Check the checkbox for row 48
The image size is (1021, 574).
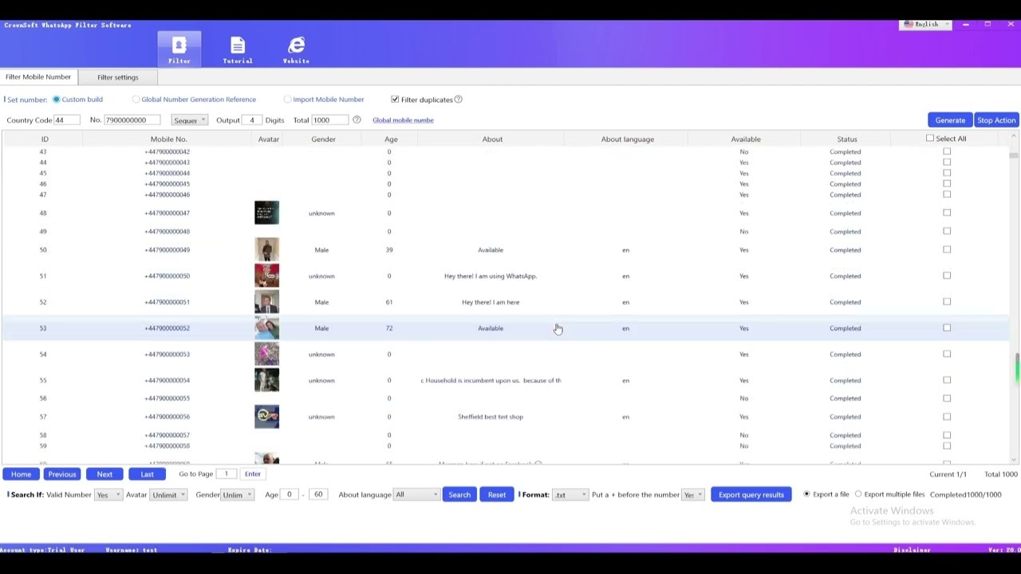[947, 213]
